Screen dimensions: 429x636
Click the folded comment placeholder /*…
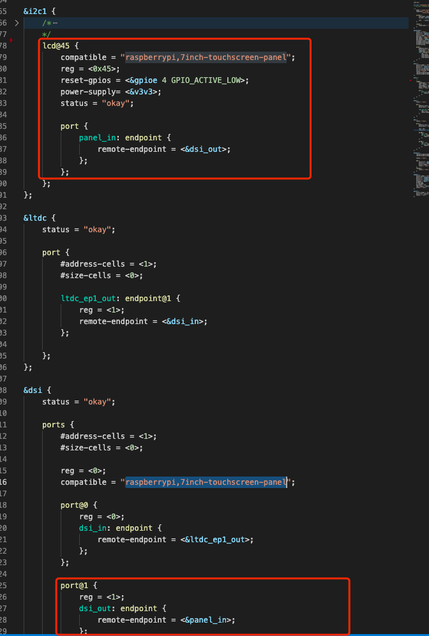point(50,23)
